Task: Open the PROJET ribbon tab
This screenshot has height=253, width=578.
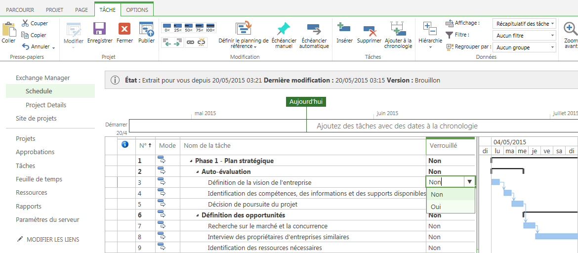Action: point(54,10)
